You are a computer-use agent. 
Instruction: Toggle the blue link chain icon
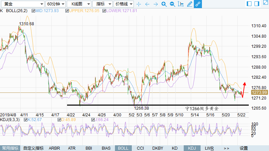[x=198, y=4]
